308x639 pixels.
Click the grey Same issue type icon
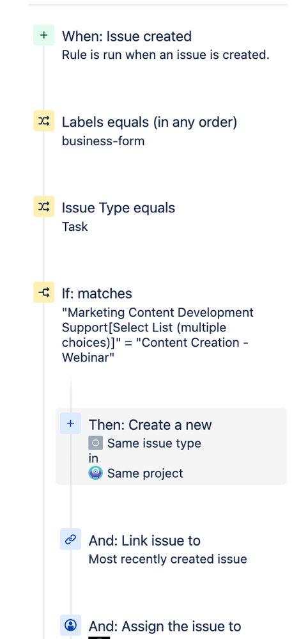point(96,443)
